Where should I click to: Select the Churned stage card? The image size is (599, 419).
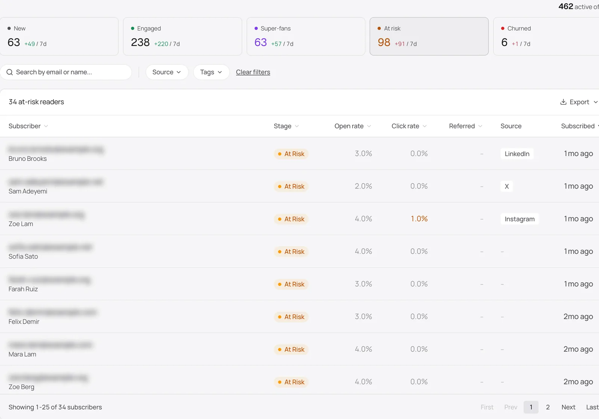pyautogui.click(x=547, y=36)
